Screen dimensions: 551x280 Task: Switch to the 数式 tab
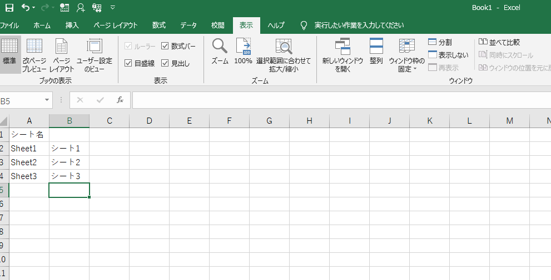159,26
